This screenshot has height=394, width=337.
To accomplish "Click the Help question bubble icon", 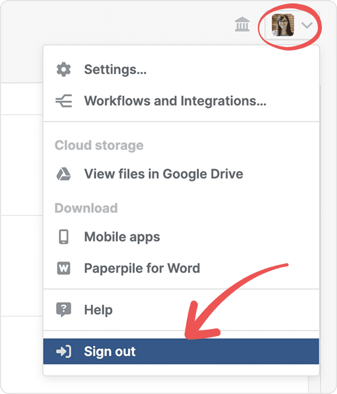I will click(x=63, y=310).
